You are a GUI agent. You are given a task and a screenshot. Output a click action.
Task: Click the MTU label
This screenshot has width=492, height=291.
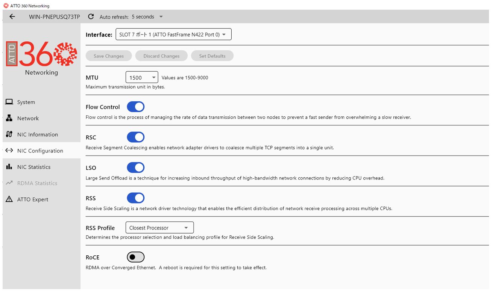click(x=92, y=78)
